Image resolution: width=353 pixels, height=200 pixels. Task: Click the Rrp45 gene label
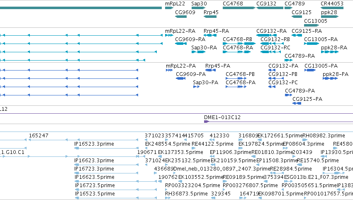(211, 12)
